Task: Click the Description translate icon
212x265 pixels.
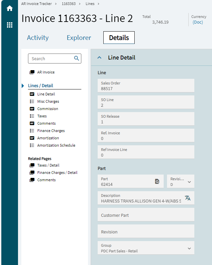Action: (x=188, y=198)
